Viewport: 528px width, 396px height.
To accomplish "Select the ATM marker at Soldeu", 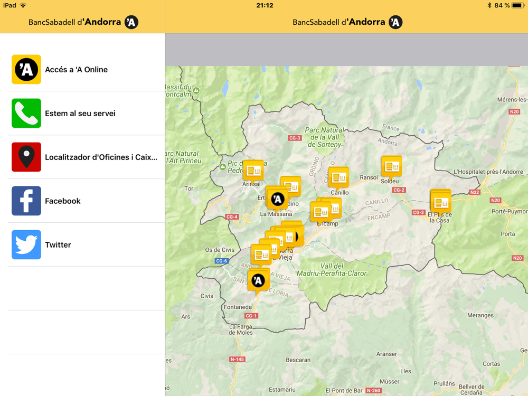I will (391, 167).
